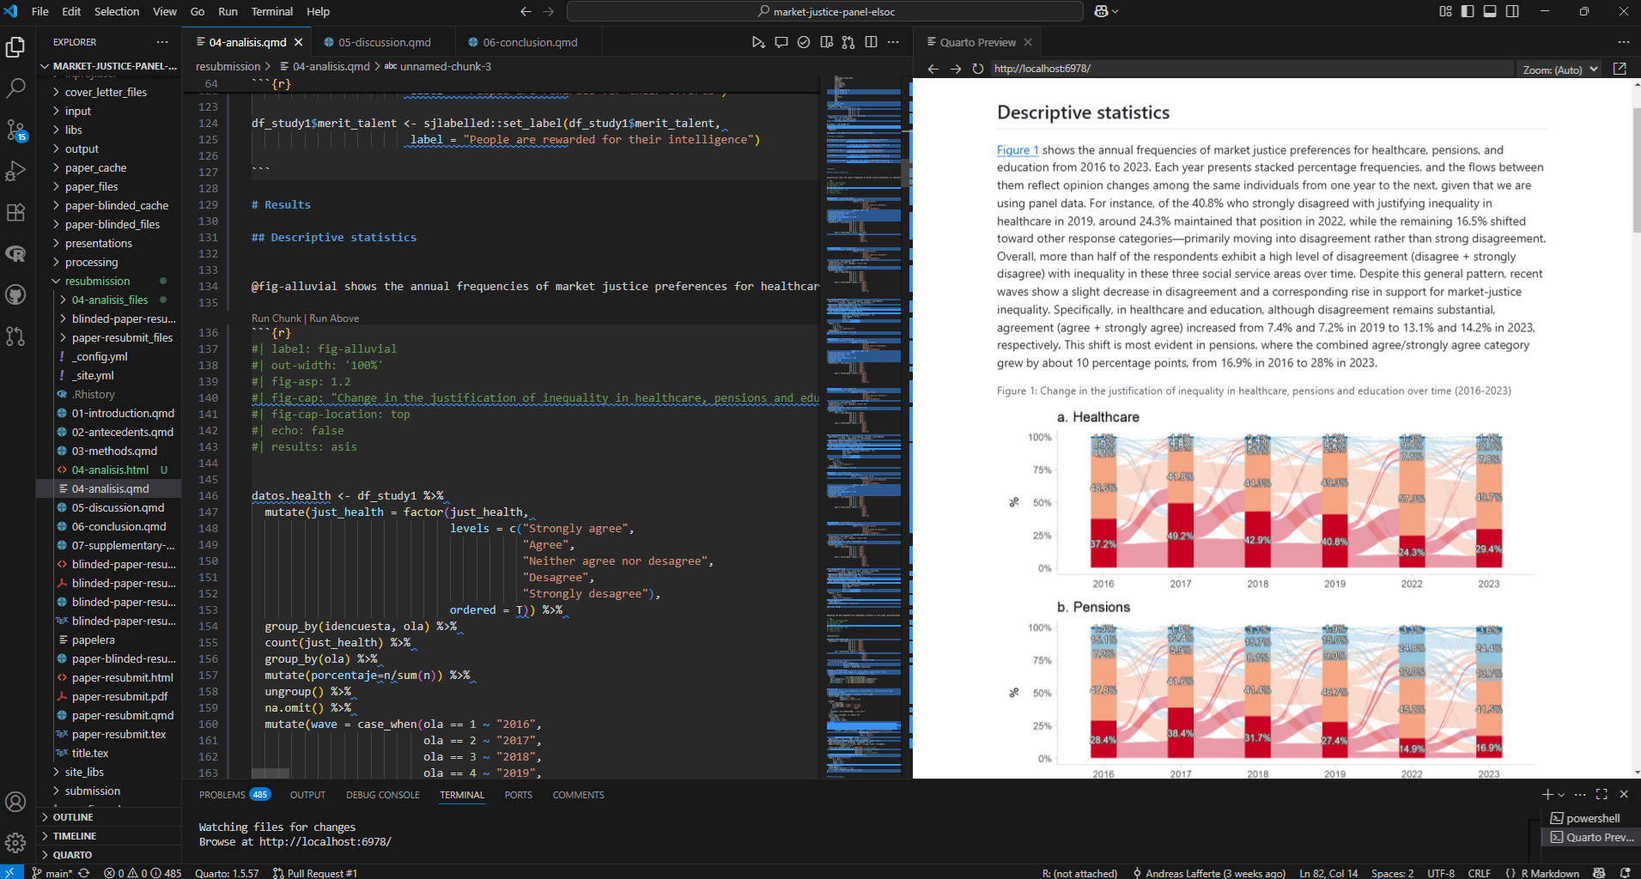Open the Search view in activity bar
1641x879 pixels.
tap(15, 88)
